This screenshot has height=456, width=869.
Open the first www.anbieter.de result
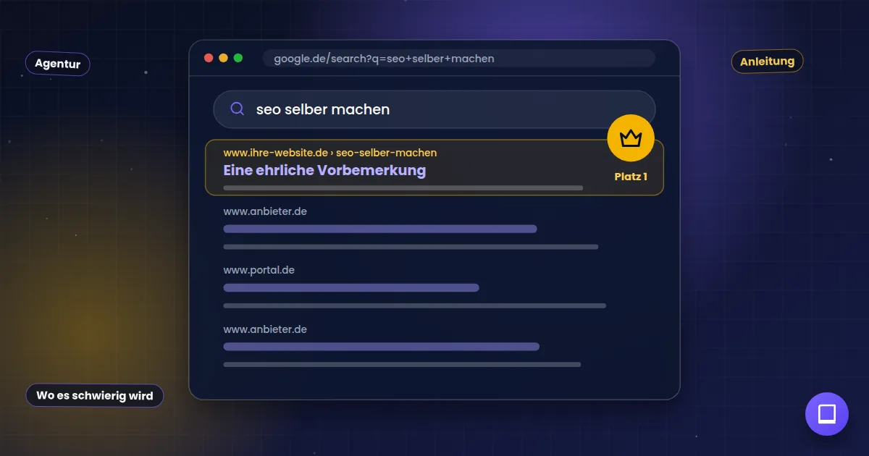(x=265, y=211)
